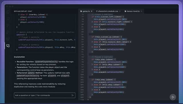Switch to the bonus-level.ts tab
The width and height of the screenshot is (183, 104).
click(133, 11)
